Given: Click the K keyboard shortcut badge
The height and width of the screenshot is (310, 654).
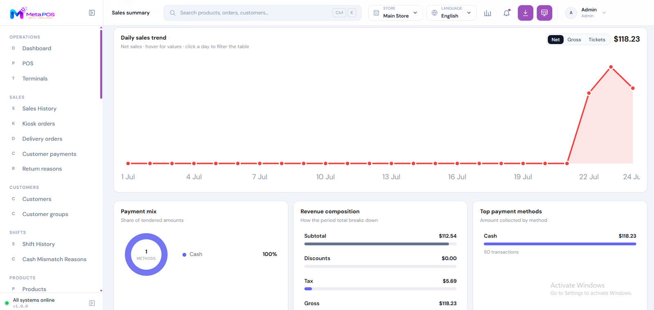Looking at the screenshot, I should [x=352, y=13].
